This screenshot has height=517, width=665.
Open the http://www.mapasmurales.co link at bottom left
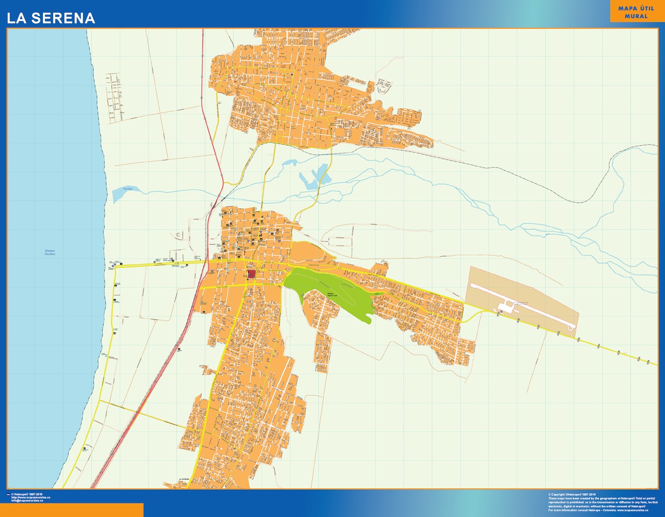click(x=32, y=497)
